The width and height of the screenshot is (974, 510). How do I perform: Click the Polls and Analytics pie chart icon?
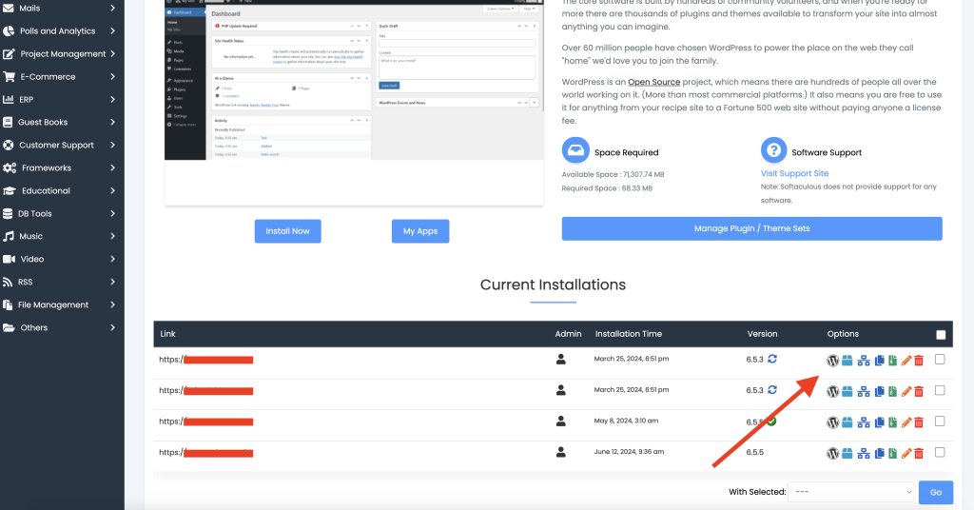(x=9, y=31)
